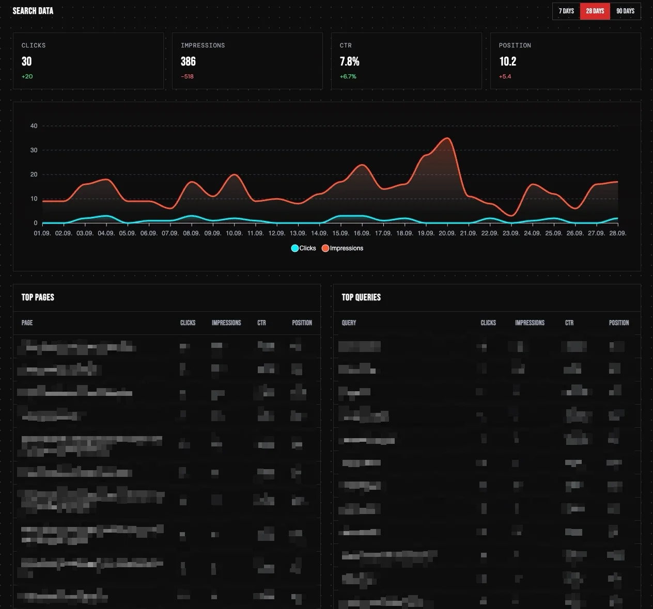Toggle the Clicks series in chart legend
This screenshot has width=653, height=609.
click(x=304, y=248)
